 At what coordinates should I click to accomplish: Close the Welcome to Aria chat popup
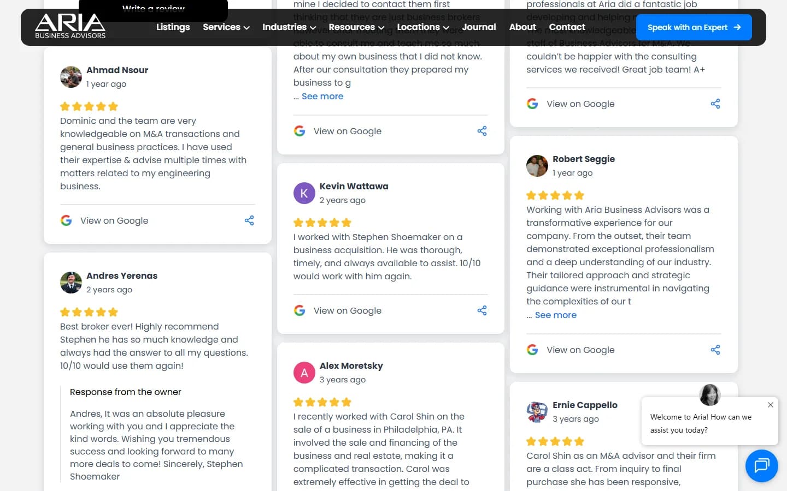770,405
